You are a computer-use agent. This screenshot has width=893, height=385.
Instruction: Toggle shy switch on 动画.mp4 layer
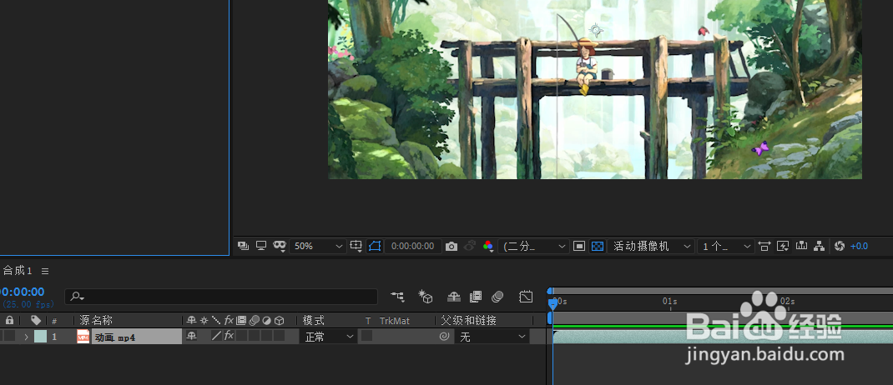coord(191,336)
